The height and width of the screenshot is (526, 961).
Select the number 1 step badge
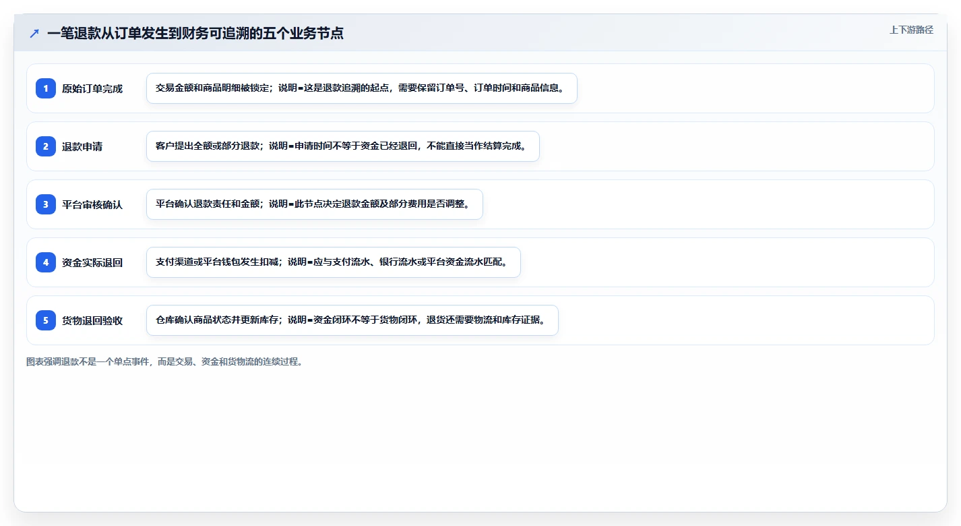point(46,88)
